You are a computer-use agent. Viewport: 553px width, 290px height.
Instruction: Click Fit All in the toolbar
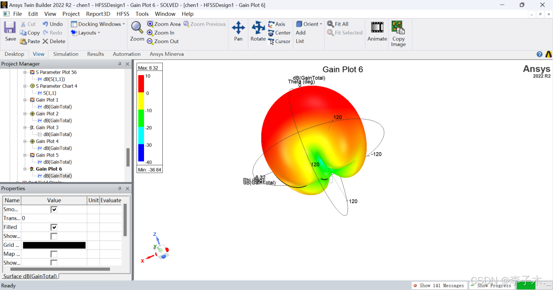[x=338, y=24]
